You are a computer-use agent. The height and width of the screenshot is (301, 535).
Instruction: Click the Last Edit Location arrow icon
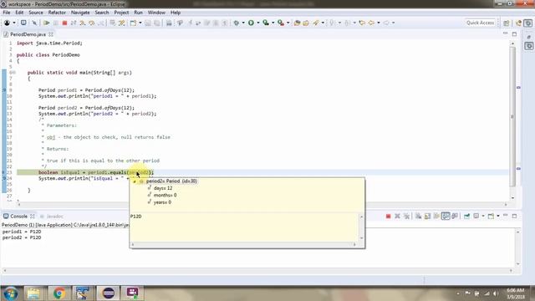362,23
